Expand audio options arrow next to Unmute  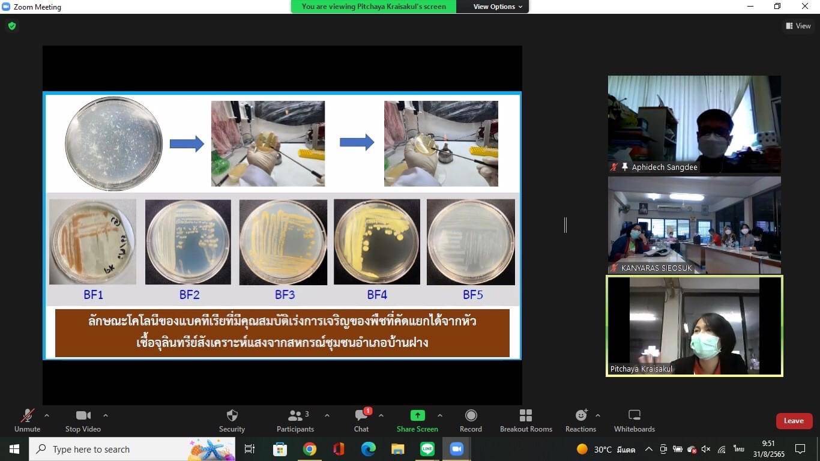(x=47, y=415)
